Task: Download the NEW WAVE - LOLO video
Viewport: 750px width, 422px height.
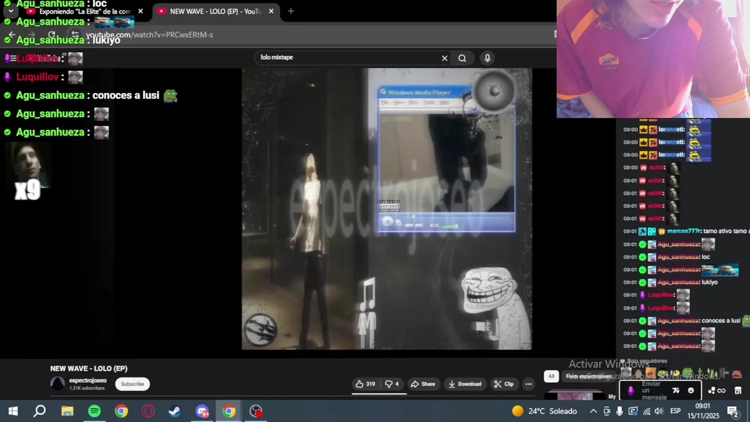Action: [465, 384]
